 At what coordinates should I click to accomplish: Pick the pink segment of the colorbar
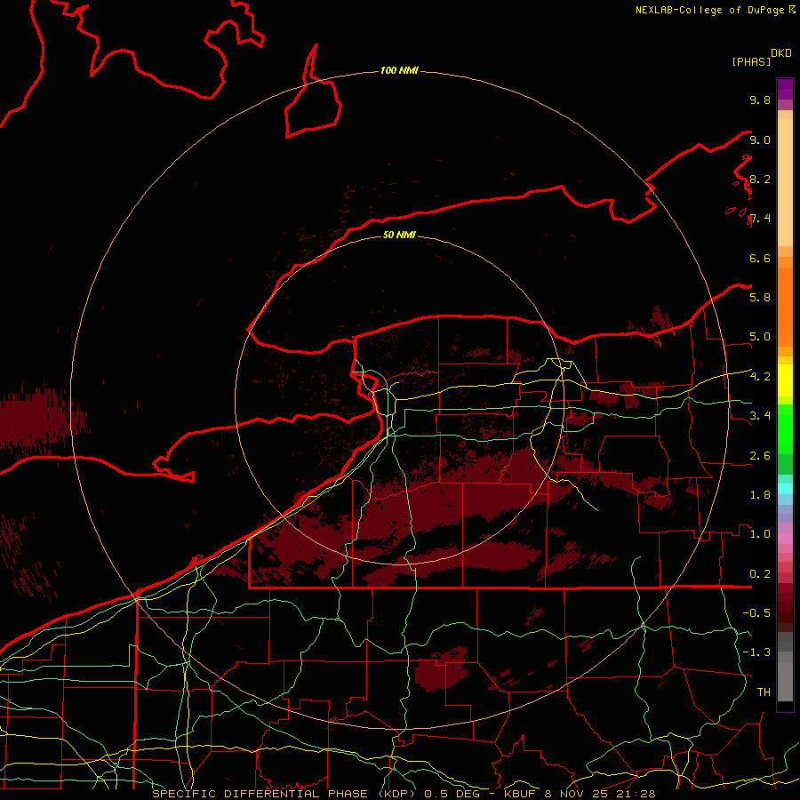point(785,539)
